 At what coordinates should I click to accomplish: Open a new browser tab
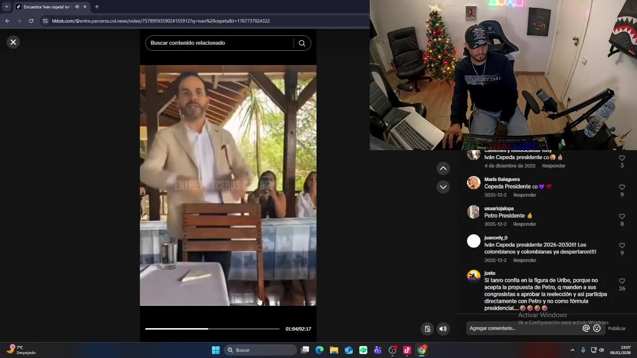click(97, 6)
